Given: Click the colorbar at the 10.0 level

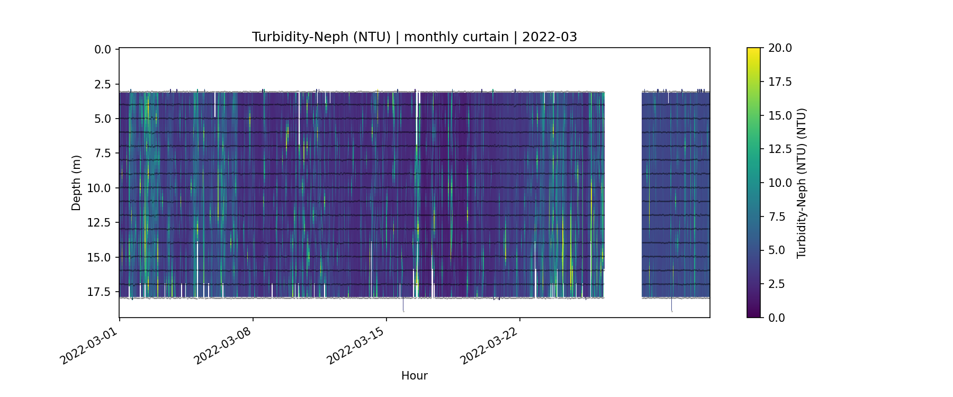Looking at the screenshot, I should 753,183.
